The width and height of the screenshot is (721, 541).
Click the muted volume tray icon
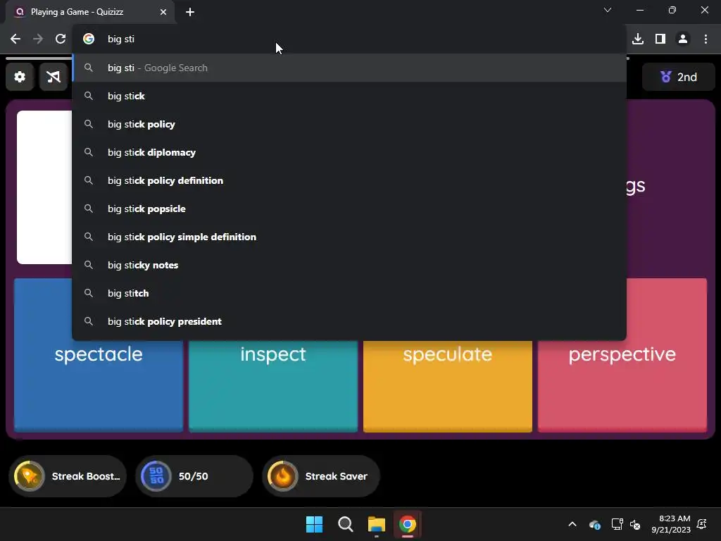point(636,524)
